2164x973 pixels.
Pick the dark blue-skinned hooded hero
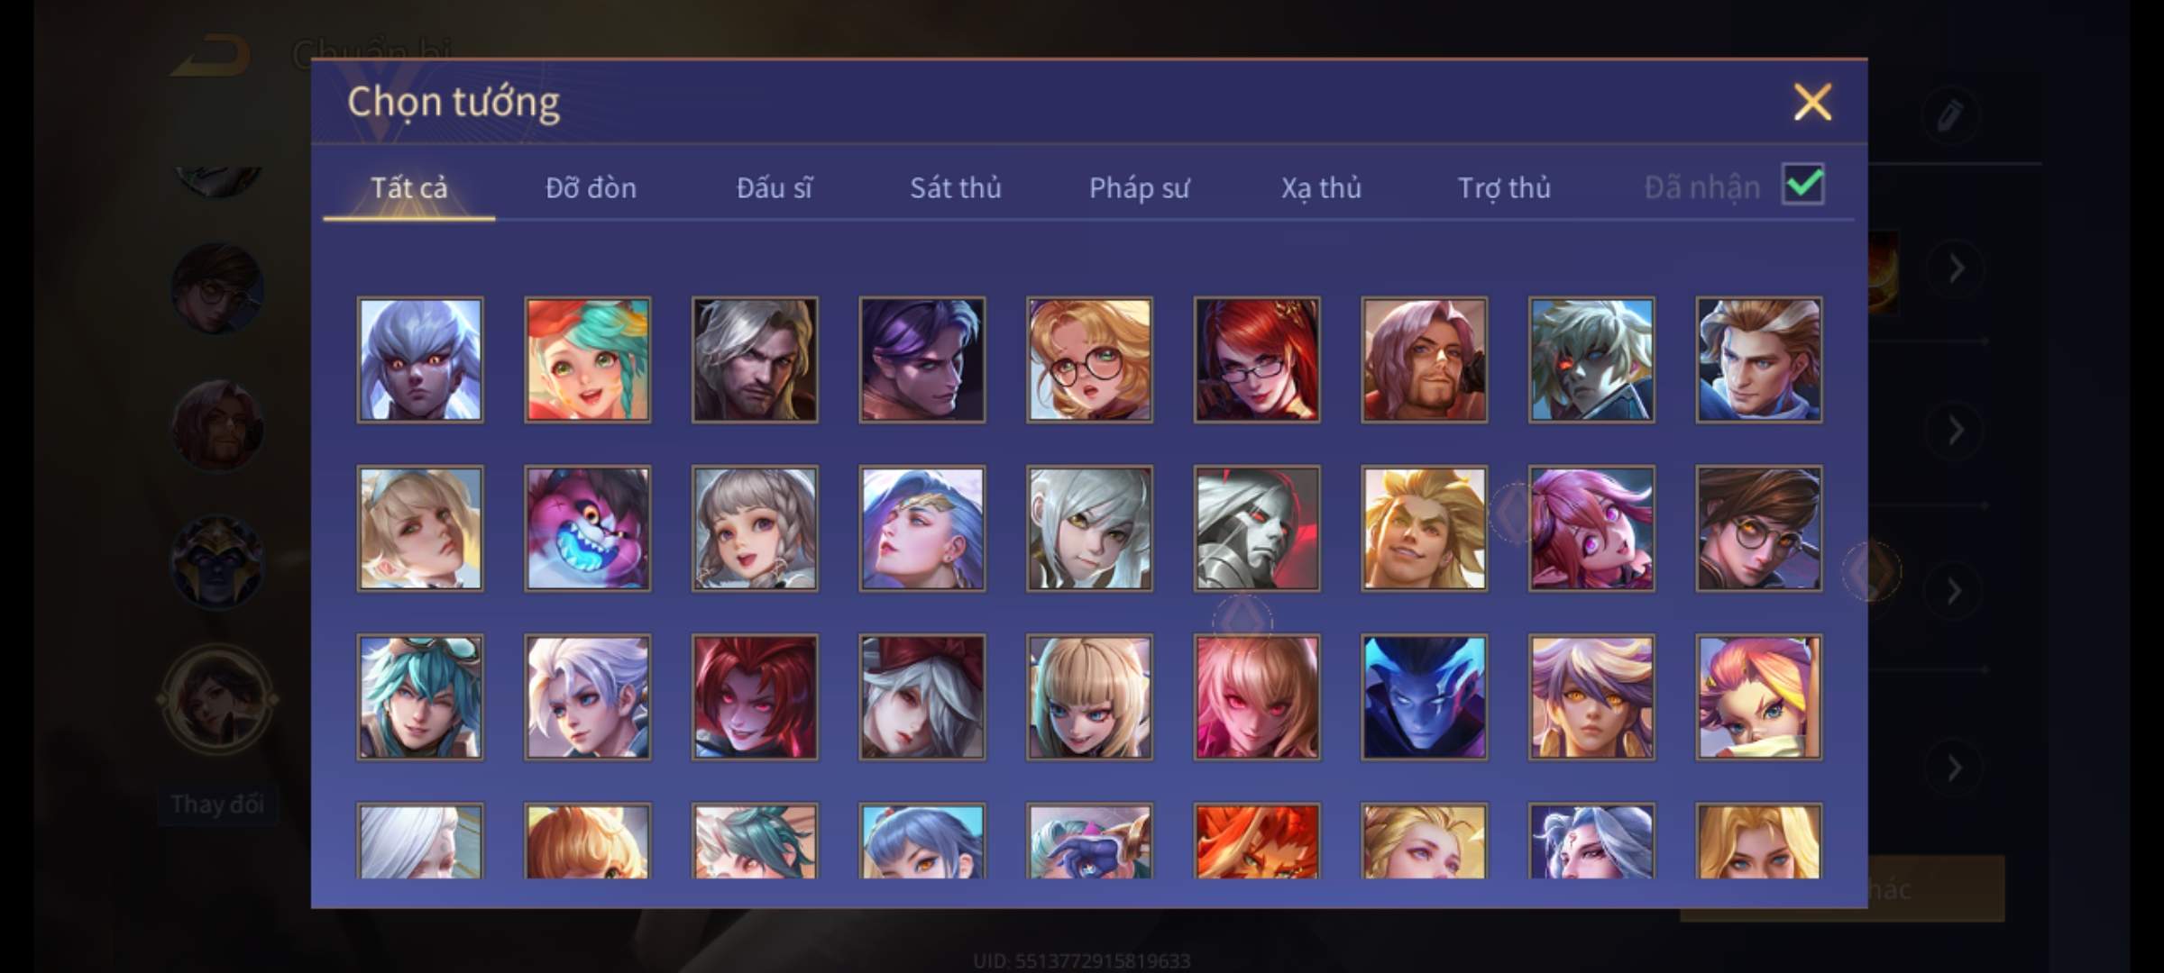pos(1424,697)
